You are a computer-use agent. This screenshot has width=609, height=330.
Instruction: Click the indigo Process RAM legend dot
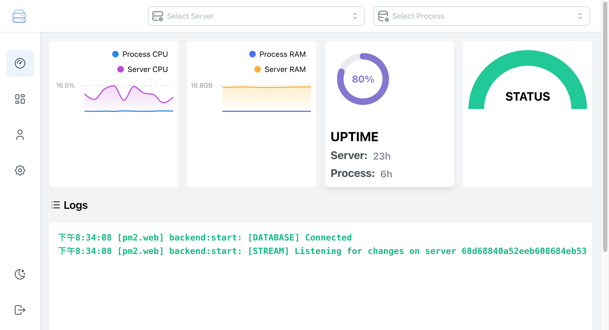[252, 54]
